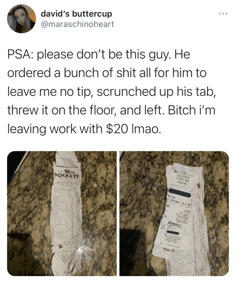Visit the @maraschinoheart handle
Image resolution: width=239 pixels, height=283 pixels.
[x=77, y=24]
